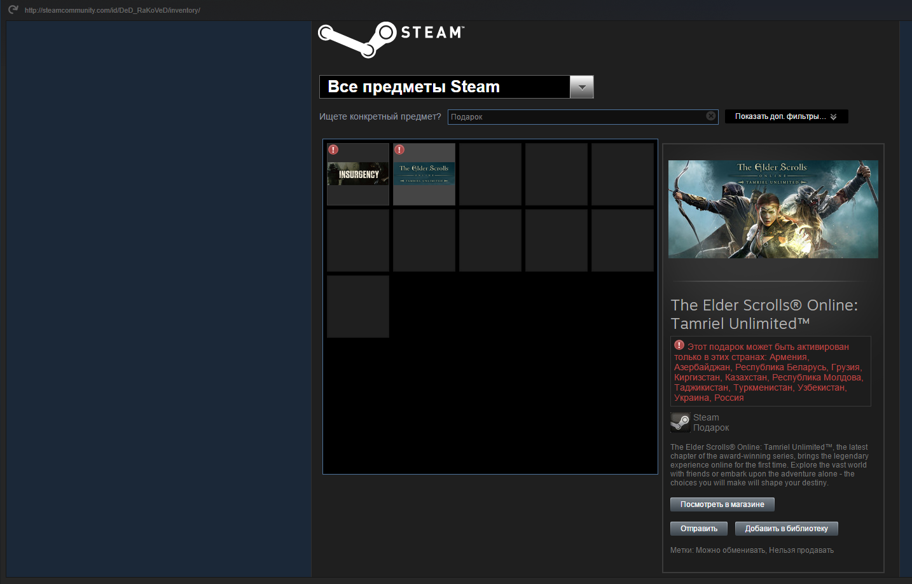Screen dimensions: 912x584
Task: Click the Все предметы Steam inventory selector
Action: tap(444, 87)
